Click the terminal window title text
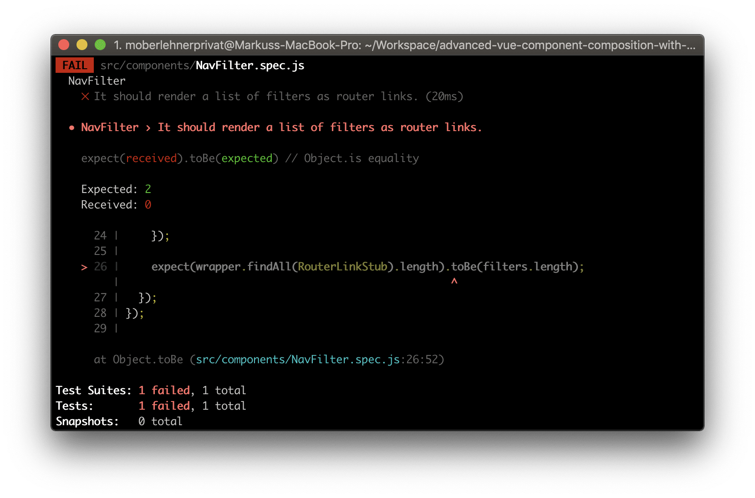 pyautogui.click(x=404, y=45)
